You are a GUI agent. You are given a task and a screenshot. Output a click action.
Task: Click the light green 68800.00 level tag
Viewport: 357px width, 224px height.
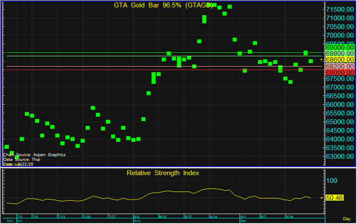340,54
